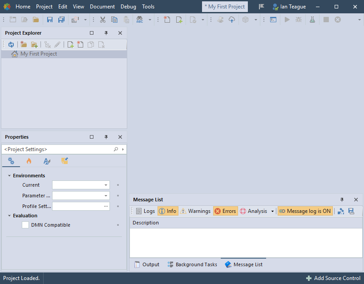This screenshot has height=284, width=364.
Task: Click the broom clear messages icon
Action: [x=341, y=211]
